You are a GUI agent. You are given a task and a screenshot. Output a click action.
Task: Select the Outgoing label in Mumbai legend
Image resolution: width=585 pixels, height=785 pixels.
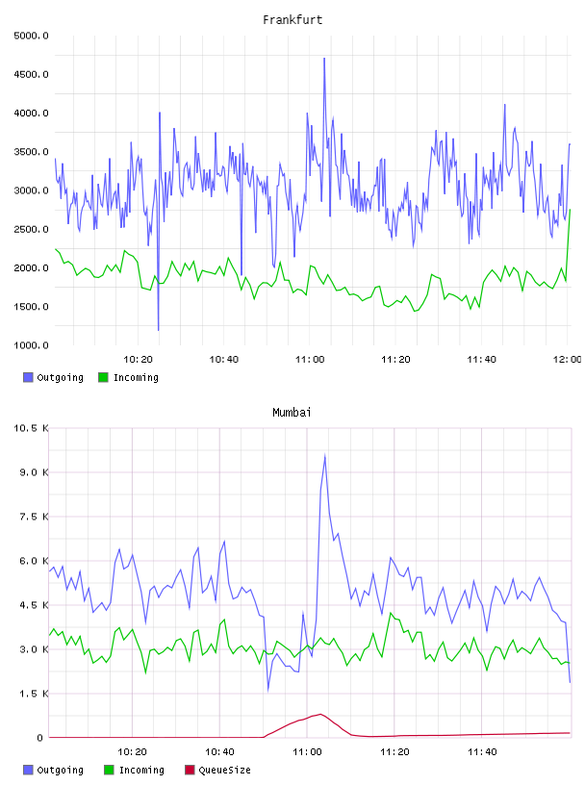pos(60,770)
